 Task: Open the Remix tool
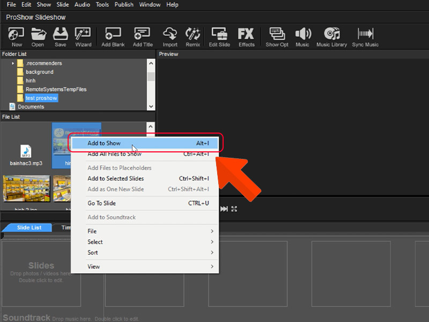click(x=193, y=36)
